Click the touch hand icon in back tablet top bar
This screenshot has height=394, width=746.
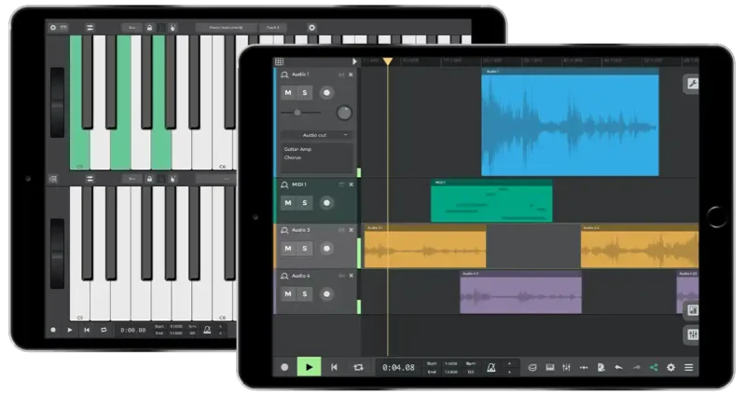173,28
